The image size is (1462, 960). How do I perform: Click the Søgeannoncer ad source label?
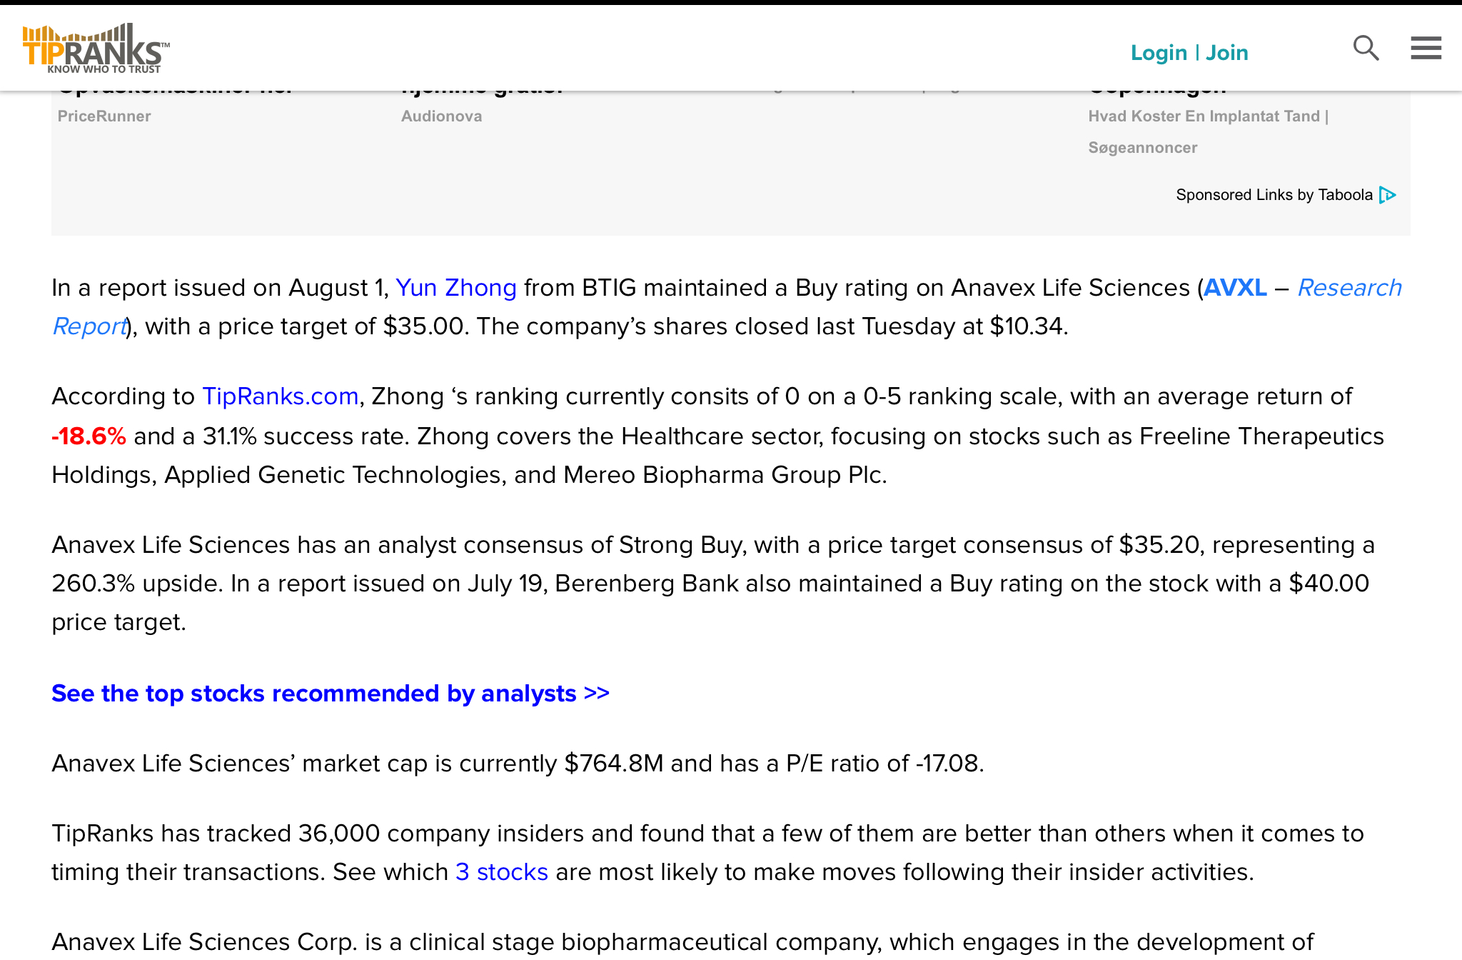click(x=1142, y=147)
